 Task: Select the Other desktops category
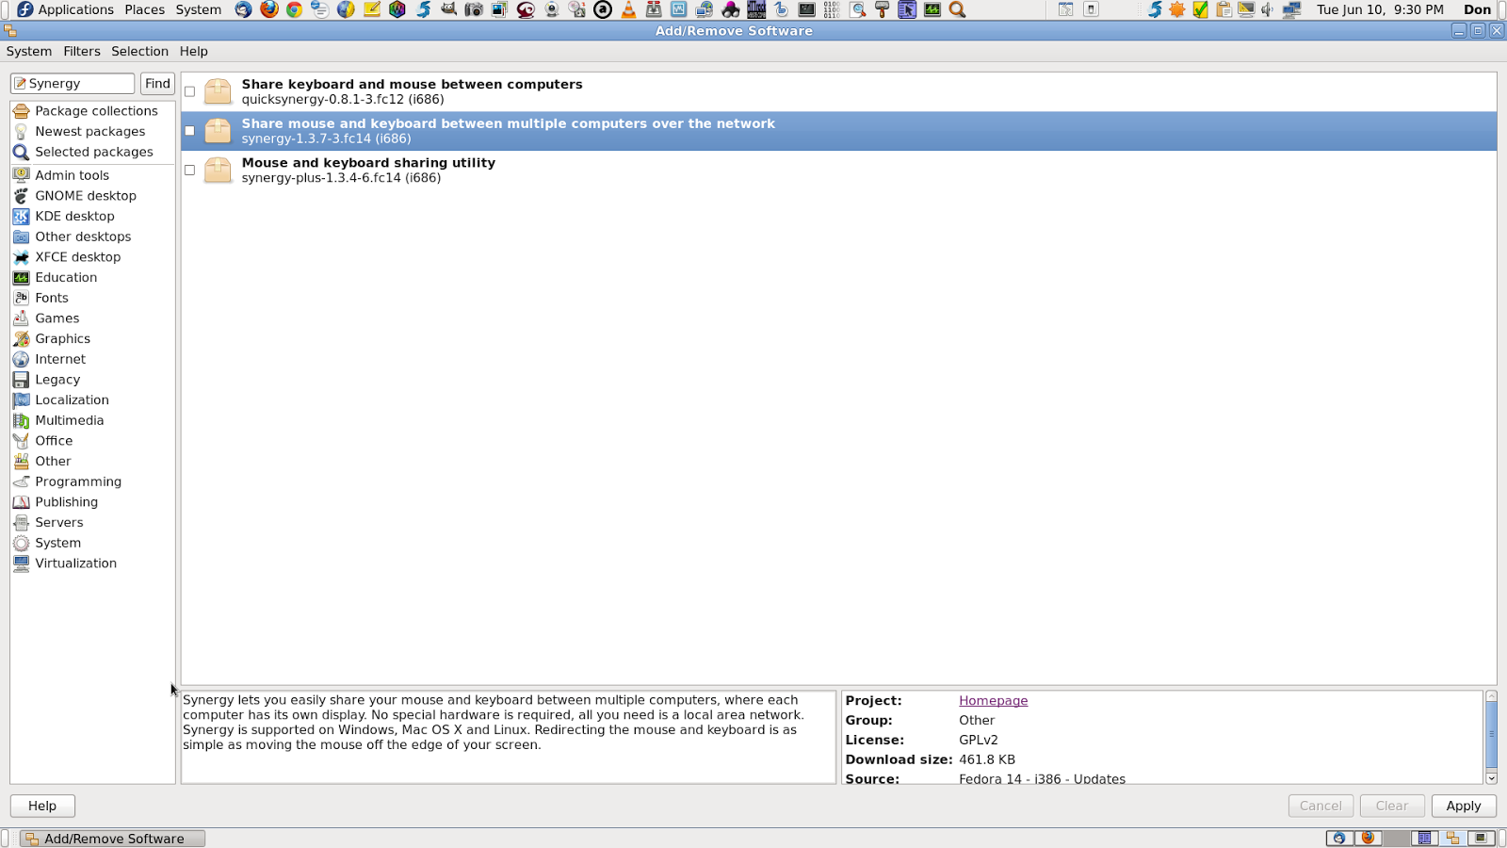[x=92, y=236]
